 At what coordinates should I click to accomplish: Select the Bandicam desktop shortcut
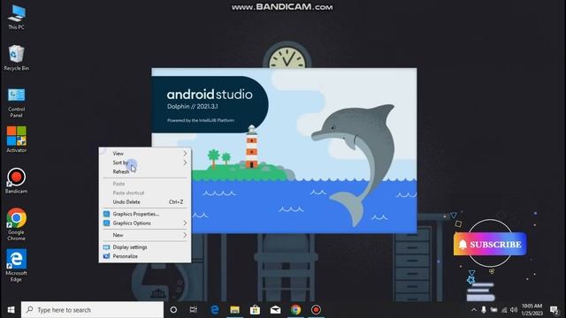click(x=16, y=180)
